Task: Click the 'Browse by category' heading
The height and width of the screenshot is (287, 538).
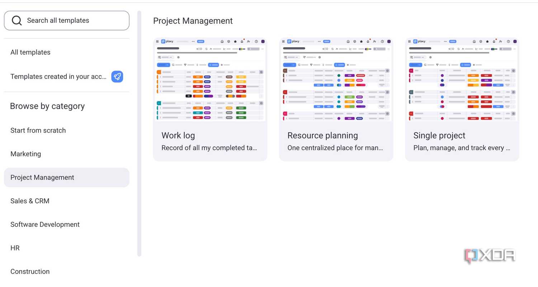Action: pos(47,106)
